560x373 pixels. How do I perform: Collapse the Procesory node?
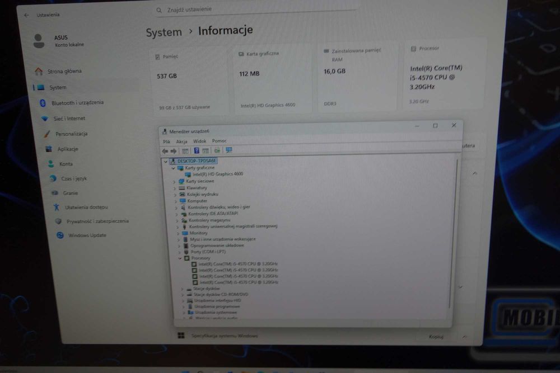pyautogui.click(x=180, y=258)
